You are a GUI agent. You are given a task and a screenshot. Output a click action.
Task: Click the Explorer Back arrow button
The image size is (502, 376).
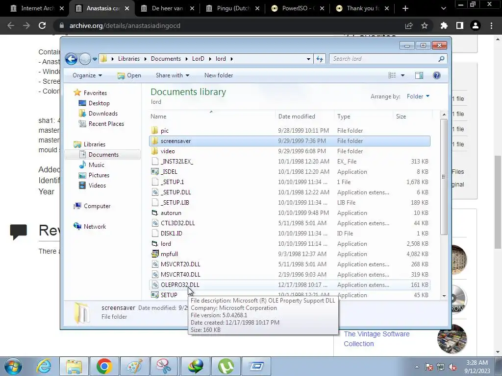[x=71, y=59]
